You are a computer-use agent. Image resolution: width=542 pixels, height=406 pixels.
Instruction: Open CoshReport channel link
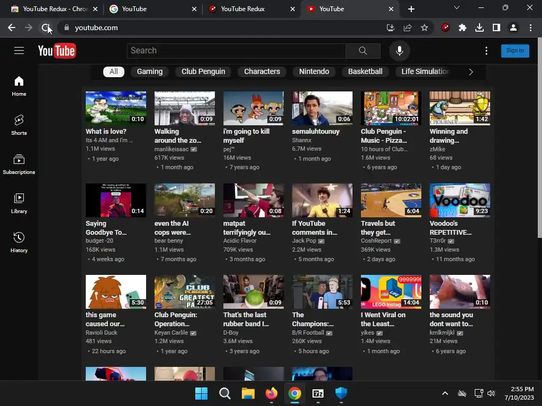pyautogui.click(x=376, y=241)
